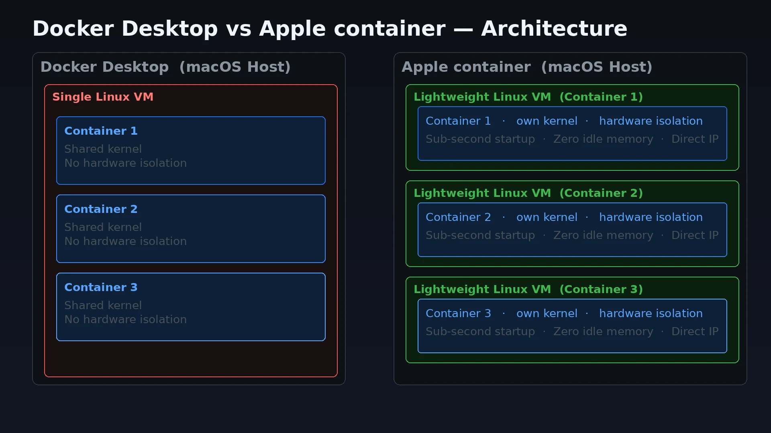The height and width of the screenshot is (433, 771).
Task: Click 'hardware isolation' in Apple Container 3 row
Action: coord(651,314)
